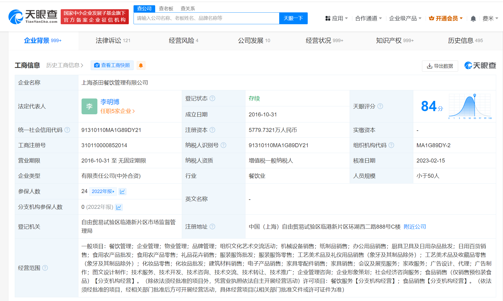Viewport: 503px width, 301px height.
Task: Open the 应用 dropdown menu
Action: click(337, 18)
